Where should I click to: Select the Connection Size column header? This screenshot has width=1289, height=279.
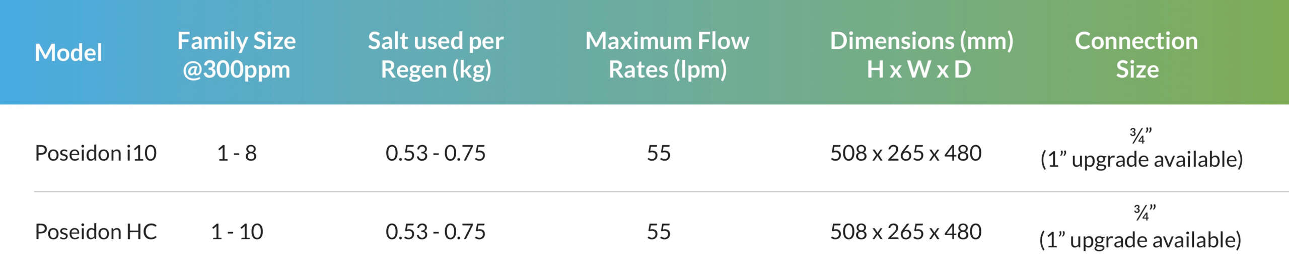coord(1136,55)
